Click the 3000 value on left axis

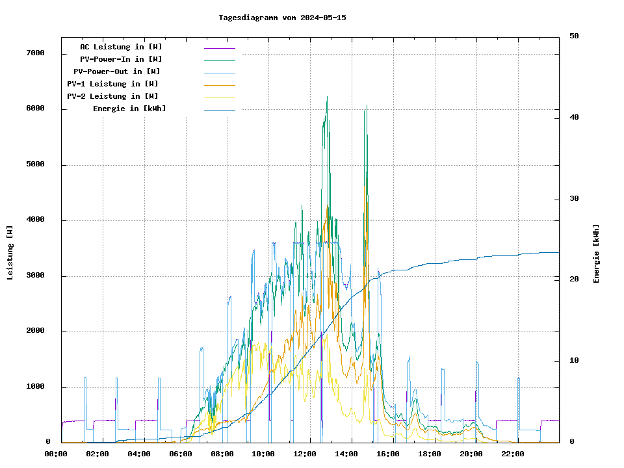pos(35,276)
